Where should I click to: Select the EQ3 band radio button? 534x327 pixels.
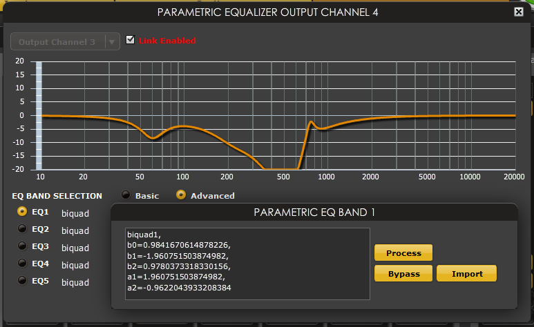pos(22,246)
